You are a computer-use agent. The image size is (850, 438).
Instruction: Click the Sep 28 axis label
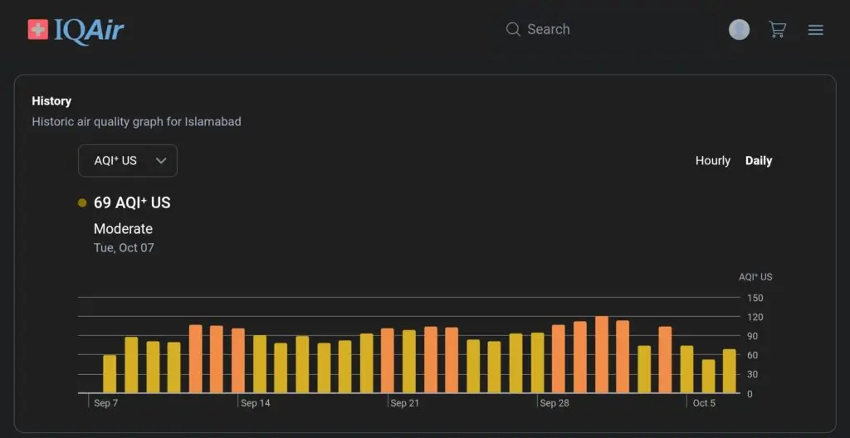tap(554, 403)
